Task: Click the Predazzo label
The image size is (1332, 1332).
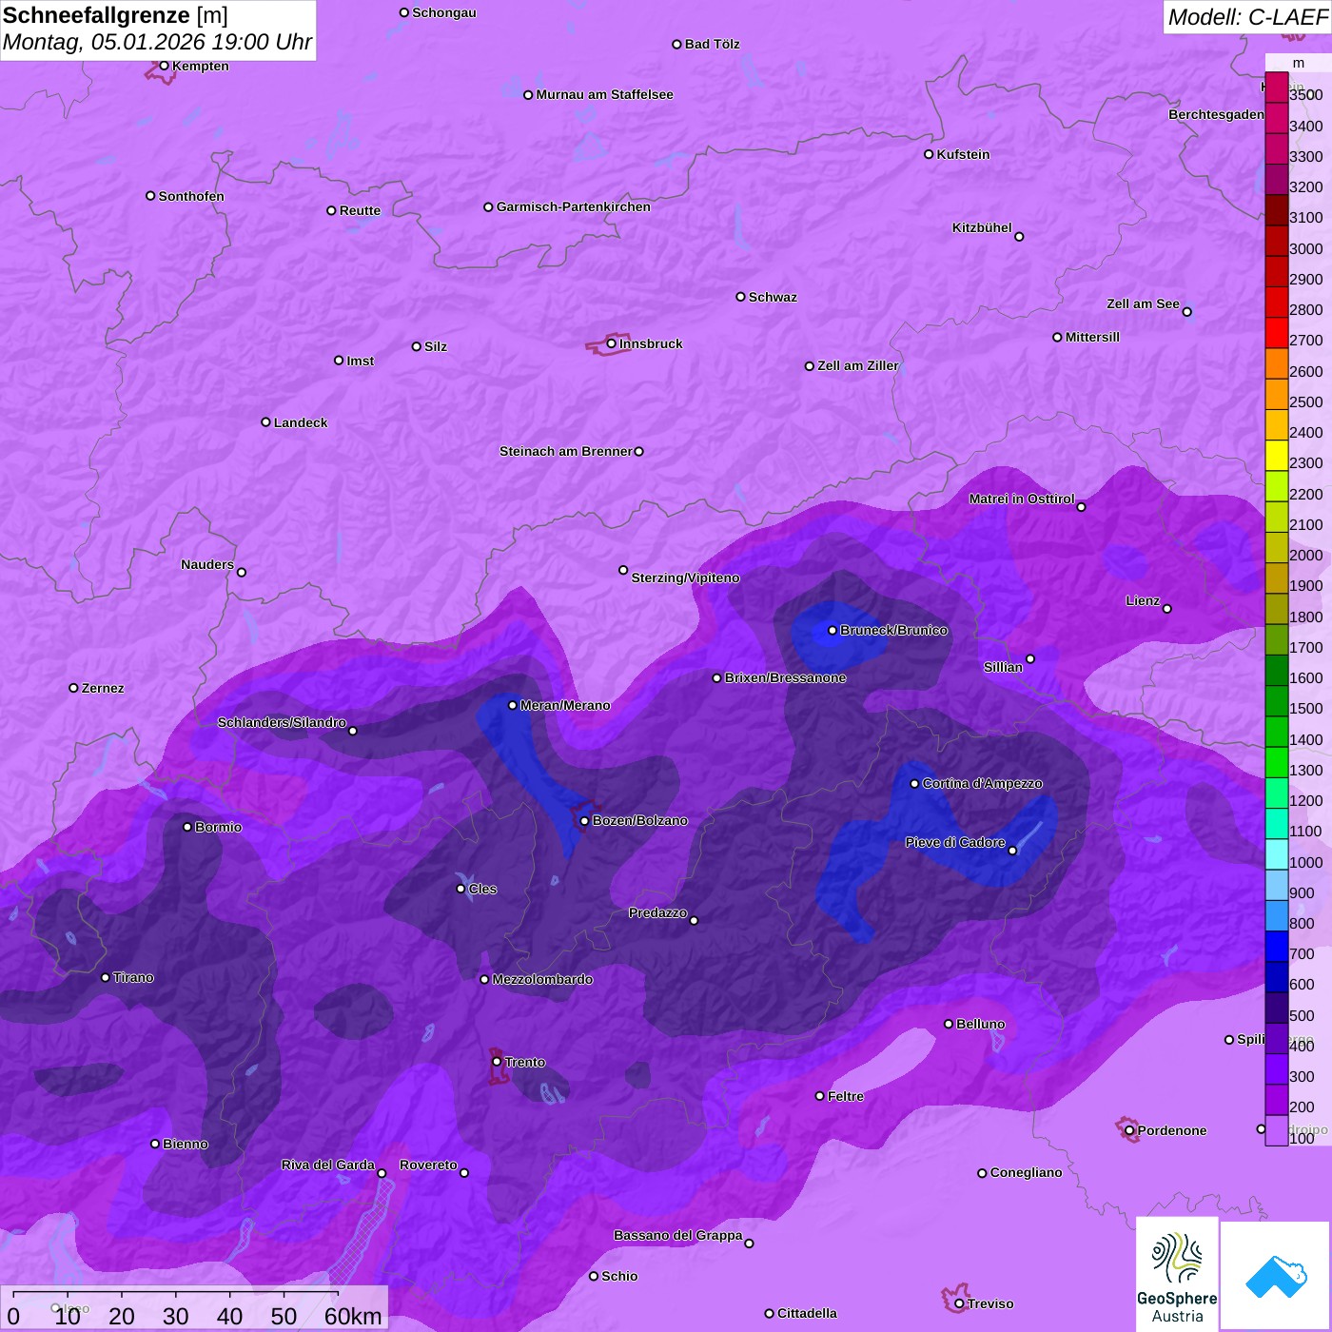Action: 657,912
